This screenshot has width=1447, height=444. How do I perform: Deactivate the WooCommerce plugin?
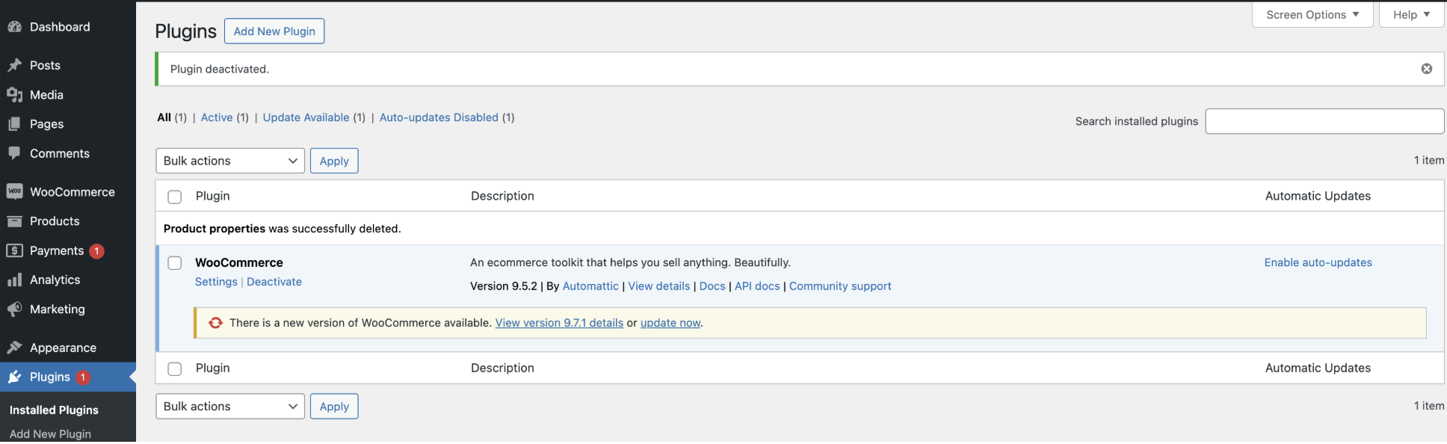(274, 282)
